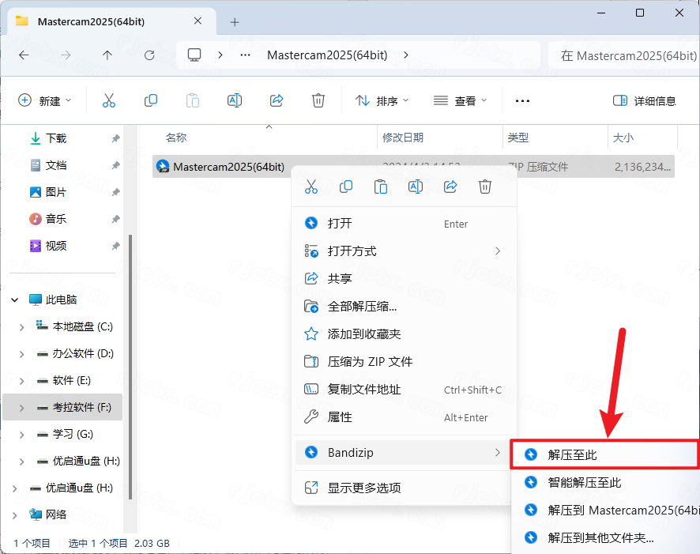Viewport: 700px width, 554px height.
Task: Click the Copy icon in the context menu
Action: (346, 187)
